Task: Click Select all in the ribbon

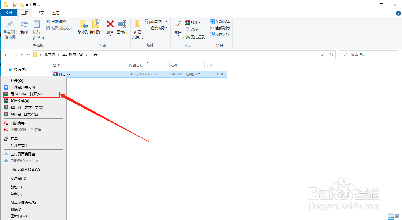Action: (220, 22)
